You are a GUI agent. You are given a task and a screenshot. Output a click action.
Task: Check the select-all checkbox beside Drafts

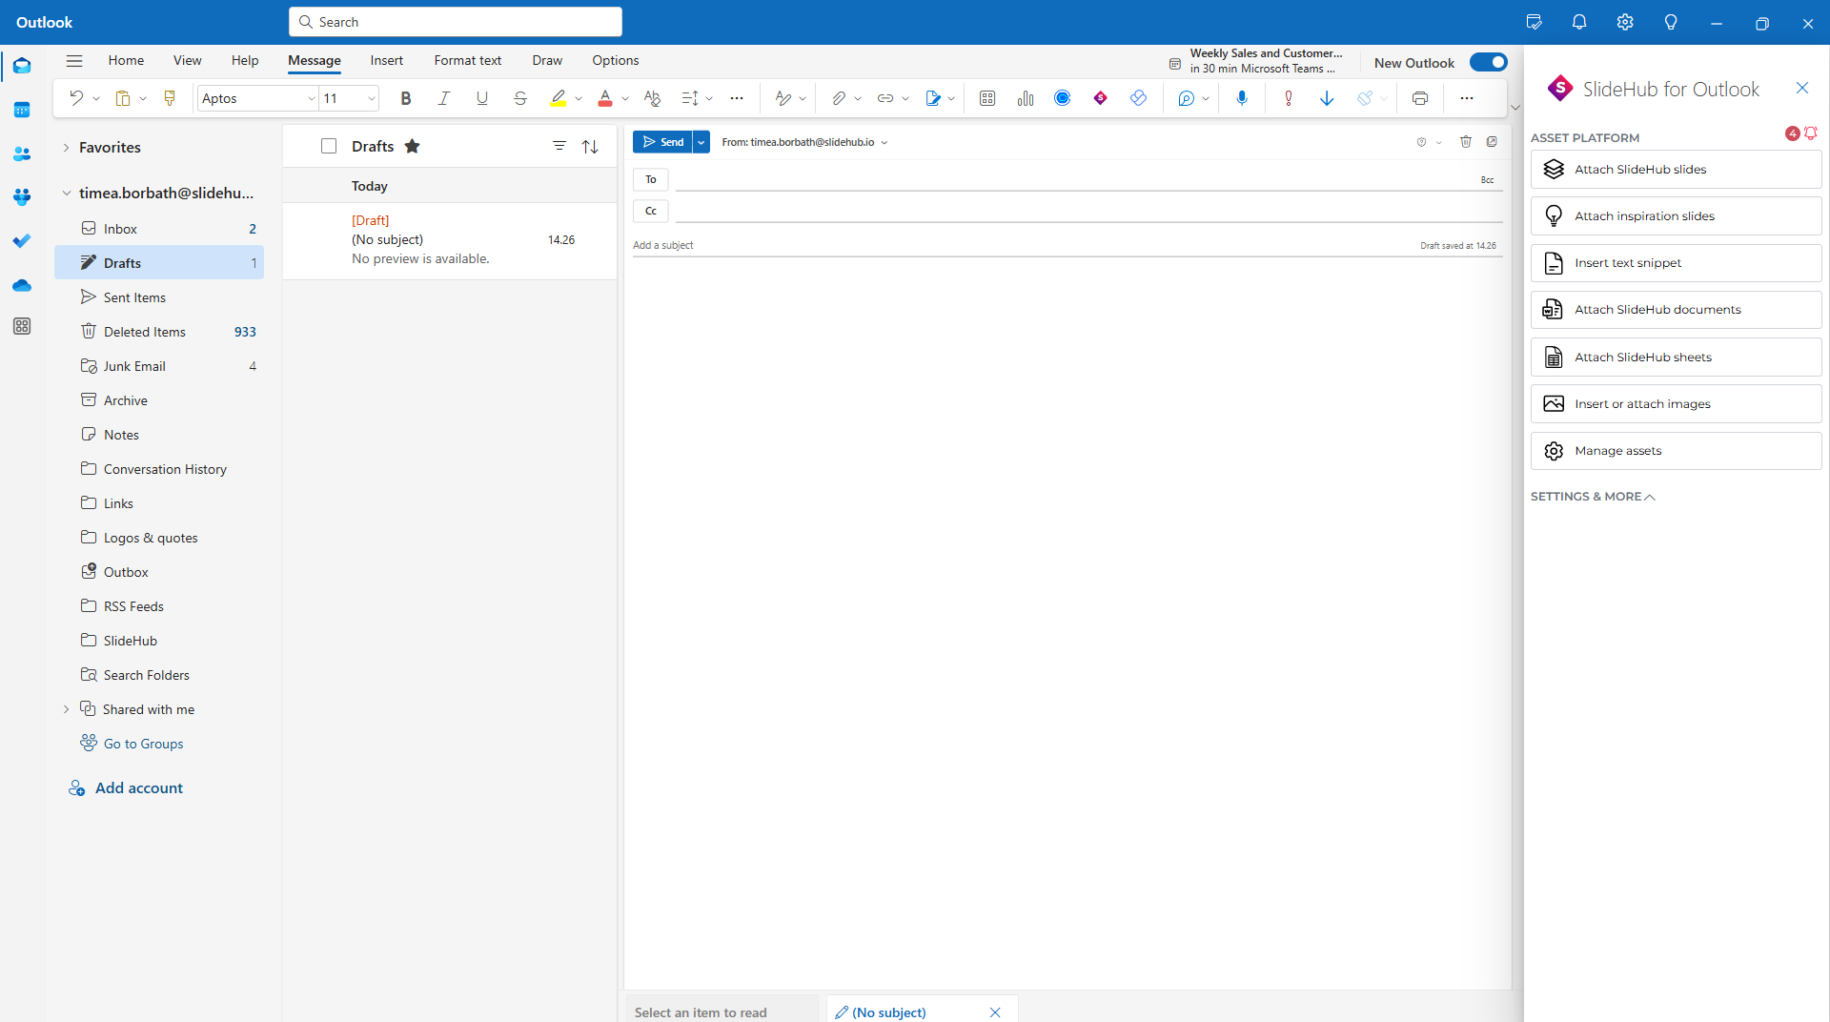(329, 146)
